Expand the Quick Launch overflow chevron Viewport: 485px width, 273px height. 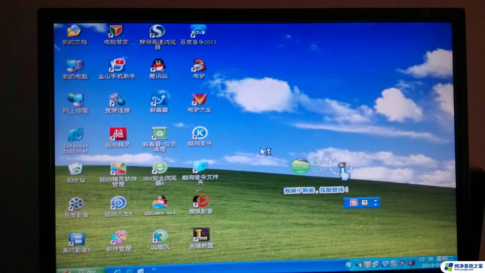pyautogui.click(x=154, y=269)
